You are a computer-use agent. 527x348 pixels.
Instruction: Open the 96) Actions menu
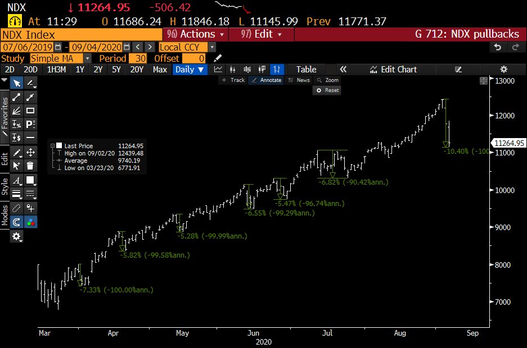[196, 34]
